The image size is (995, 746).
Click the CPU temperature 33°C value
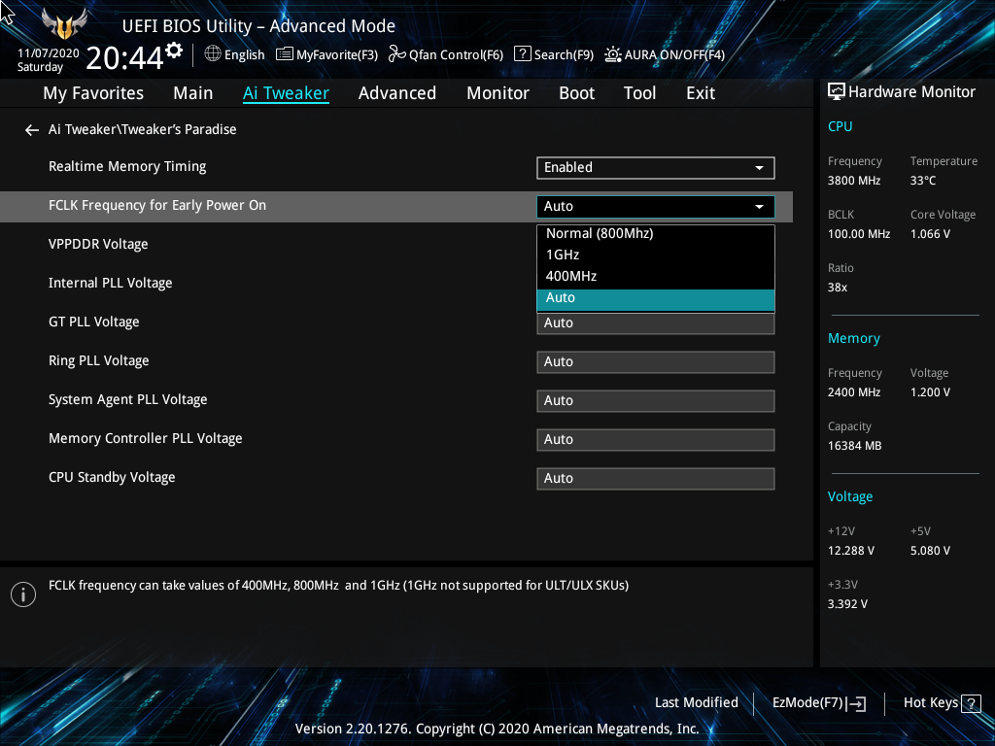pos(923,181)
